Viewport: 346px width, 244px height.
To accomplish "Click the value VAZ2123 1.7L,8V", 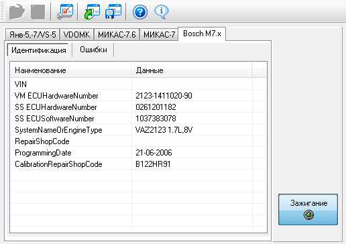I will coord(164,130).
